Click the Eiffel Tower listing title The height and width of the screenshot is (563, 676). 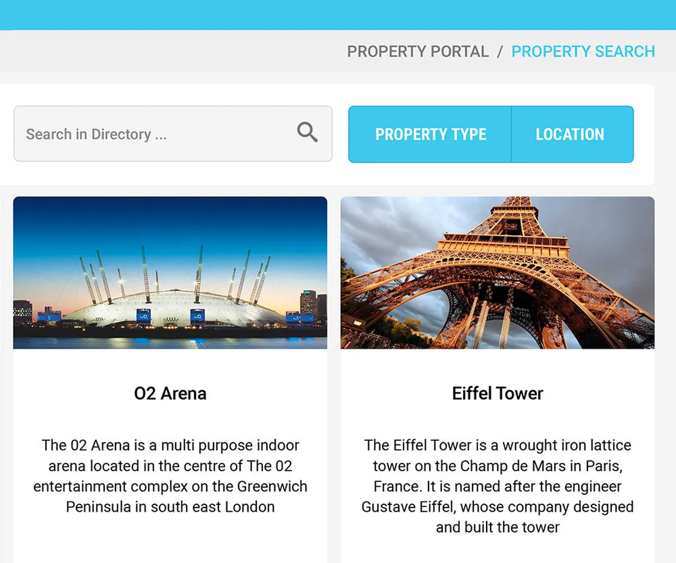497,394
